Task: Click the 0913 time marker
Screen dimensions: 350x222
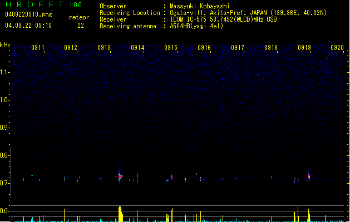Action: point(104,48)
